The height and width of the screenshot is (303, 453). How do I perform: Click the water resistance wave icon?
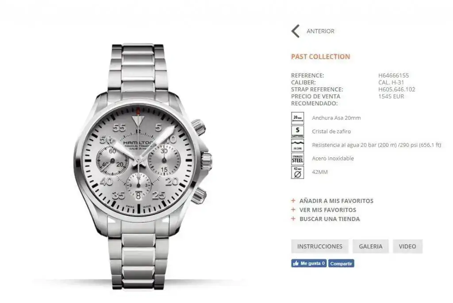tap(298, 145)
